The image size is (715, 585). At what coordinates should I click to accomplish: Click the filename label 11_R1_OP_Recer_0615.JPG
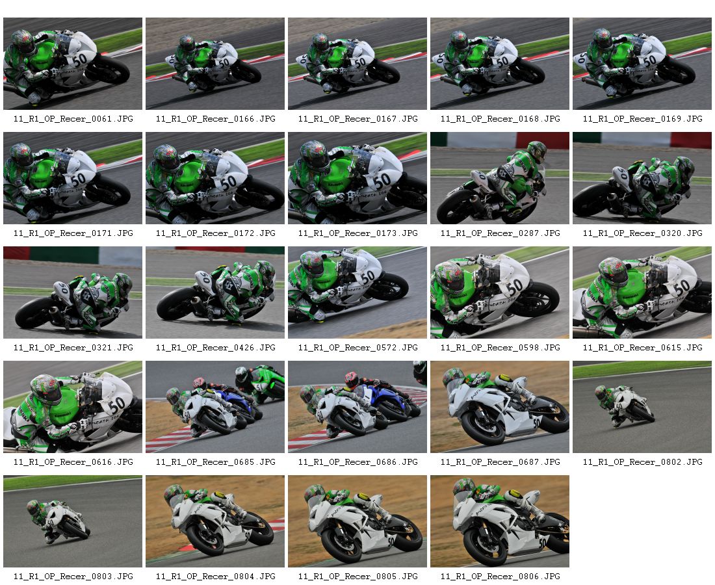pos(642,348)
